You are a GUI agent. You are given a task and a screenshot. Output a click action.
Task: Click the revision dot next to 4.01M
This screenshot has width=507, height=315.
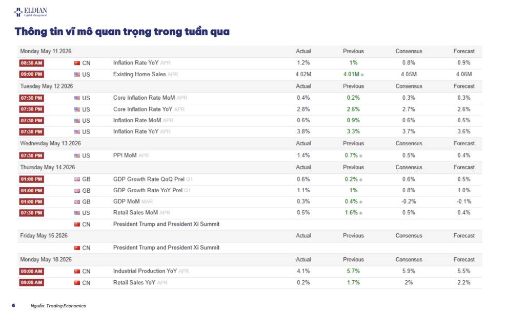(362, 75)
